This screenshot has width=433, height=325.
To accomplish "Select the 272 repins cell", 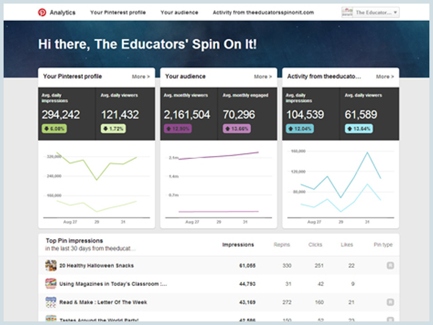I will pyautogui.click(x=287, y=302).
